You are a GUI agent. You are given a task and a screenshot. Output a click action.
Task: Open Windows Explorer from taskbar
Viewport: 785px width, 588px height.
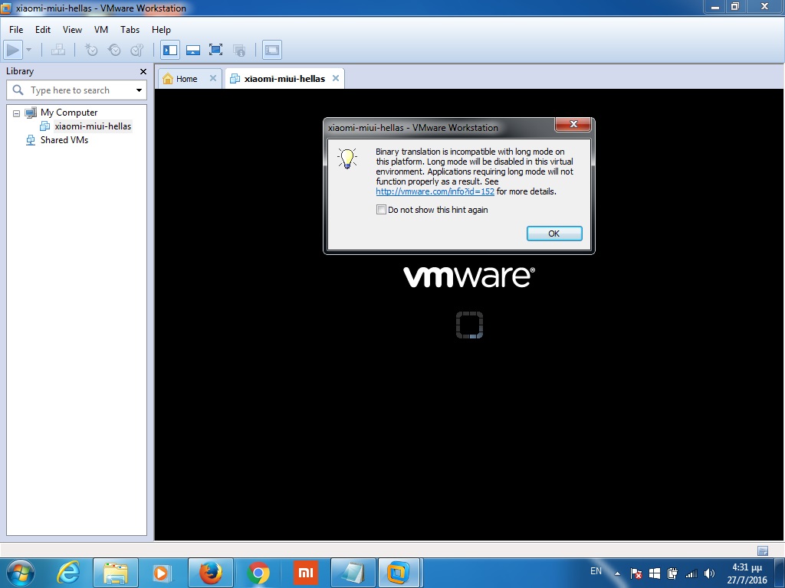click(x=116, y=573)
